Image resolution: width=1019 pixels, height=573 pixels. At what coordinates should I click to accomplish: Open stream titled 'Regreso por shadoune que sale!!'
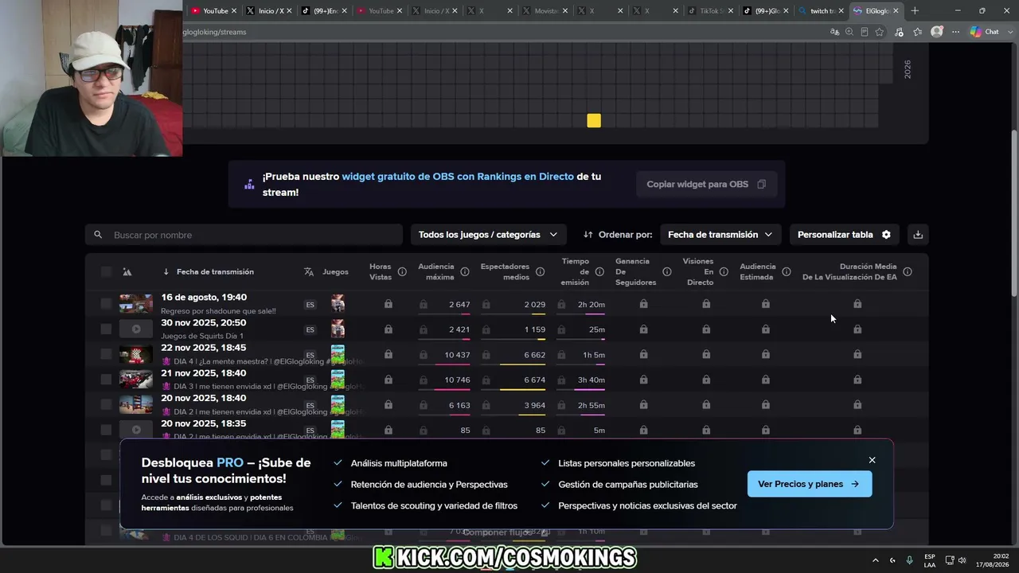[x=218, y=311]
